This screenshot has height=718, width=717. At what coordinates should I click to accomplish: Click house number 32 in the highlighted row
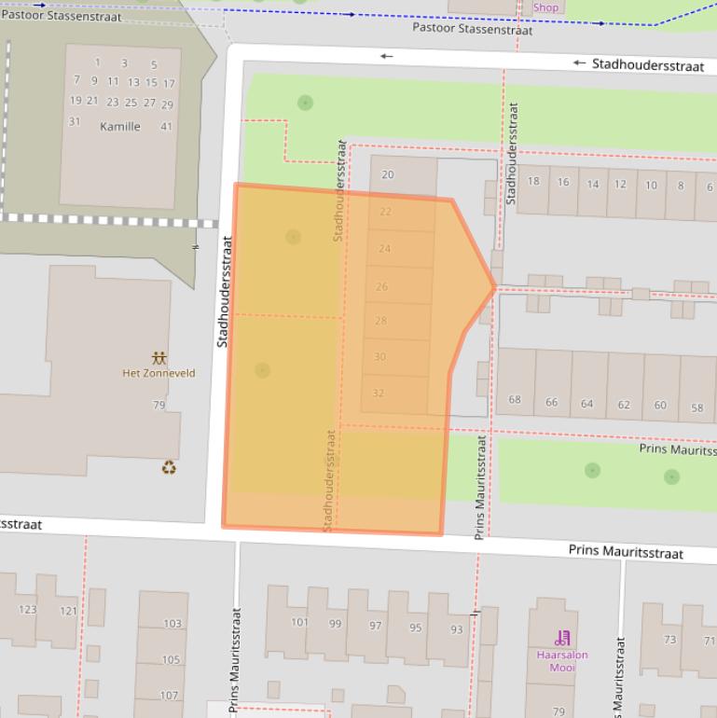378,393
